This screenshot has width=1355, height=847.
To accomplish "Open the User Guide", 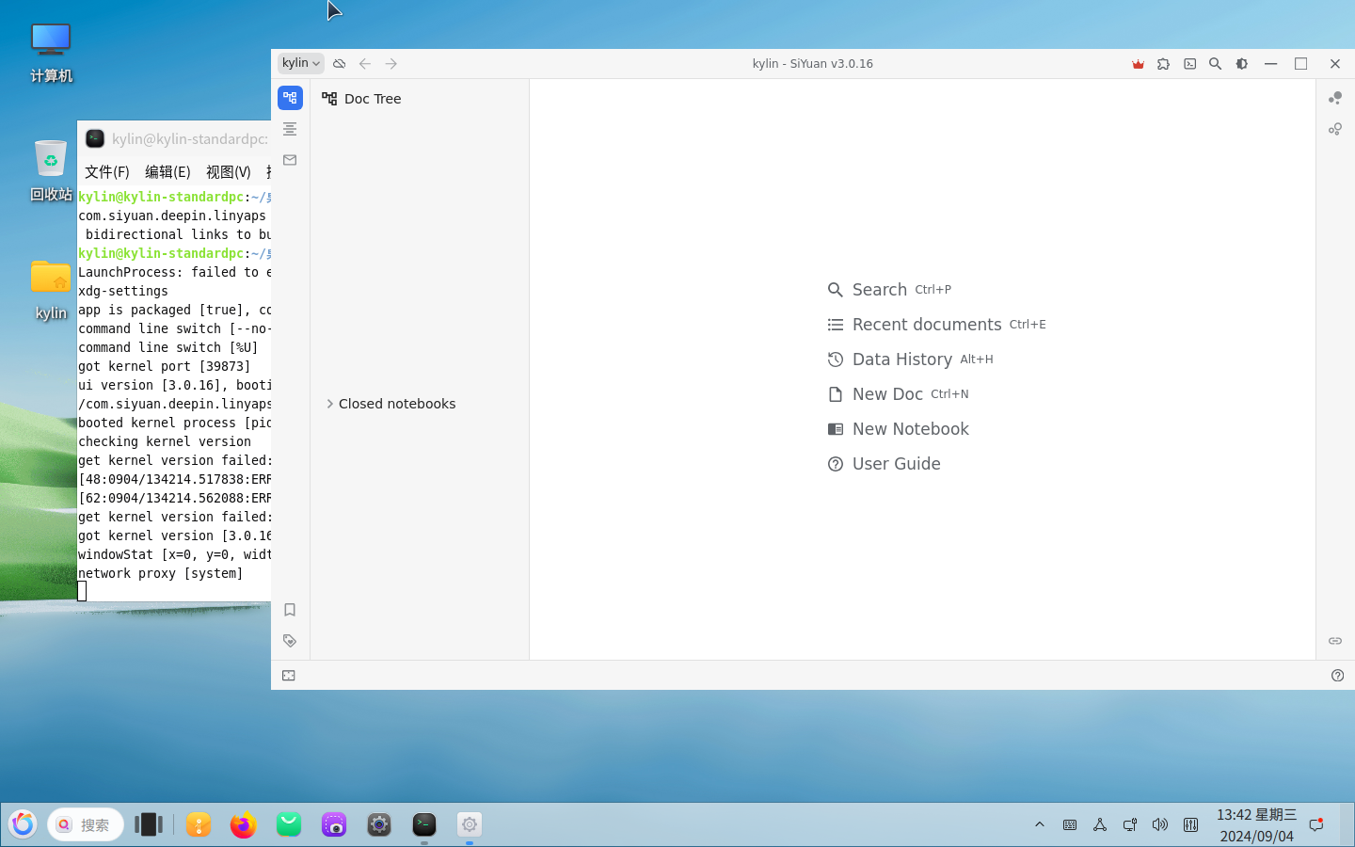I will click(884, 464).
